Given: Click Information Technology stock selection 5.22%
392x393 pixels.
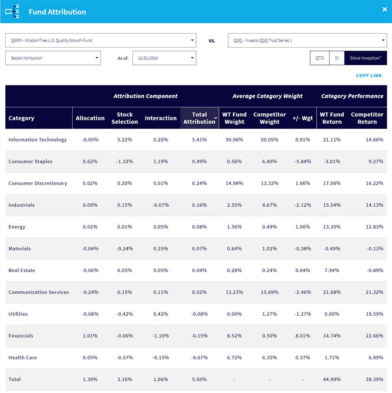Looking at the screenshot, I should 125,140.
